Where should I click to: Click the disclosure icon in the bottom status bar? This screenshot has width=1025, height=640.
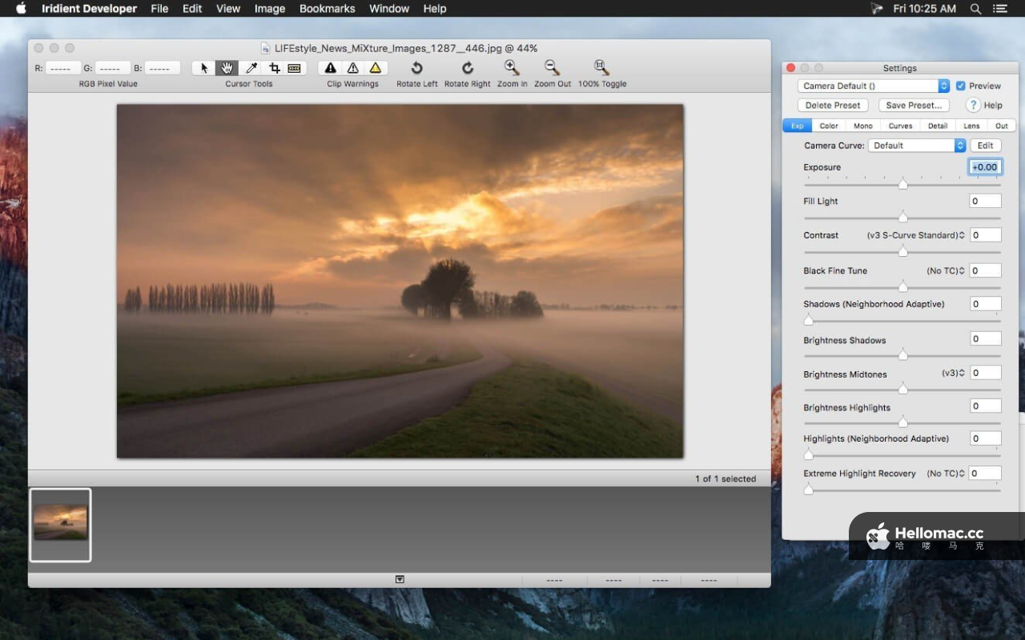click(400, 579)
